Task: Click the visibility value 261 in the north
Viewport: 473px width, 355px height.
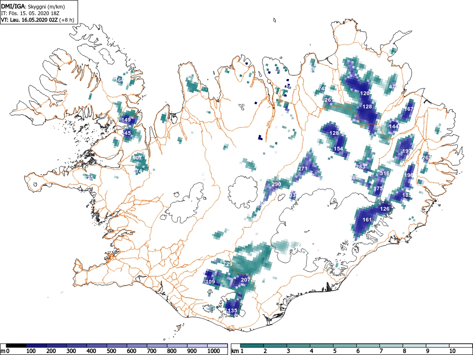Action: 328,100
